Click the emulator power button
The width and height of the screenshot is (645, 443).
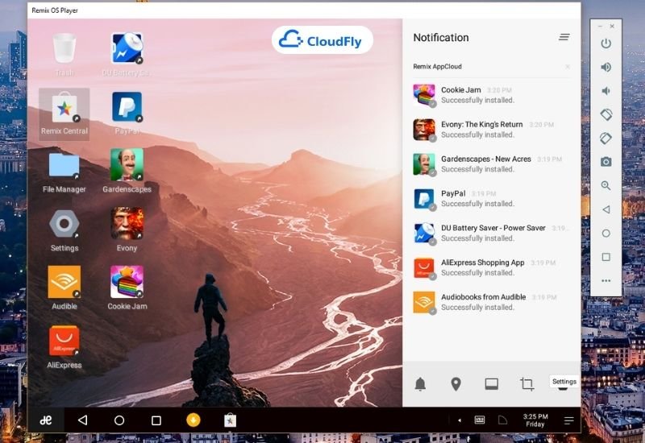pos(606,43)
